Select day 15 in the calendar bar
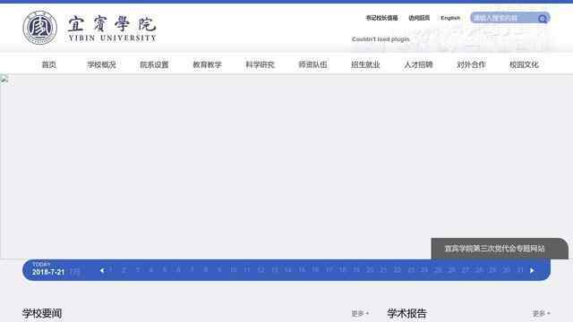This screenshot has height=322, width=573. [302, 270]
